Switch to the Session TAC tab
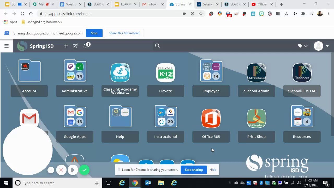Image resolution: width=334 pixels, height=188 pixels. 208,4
